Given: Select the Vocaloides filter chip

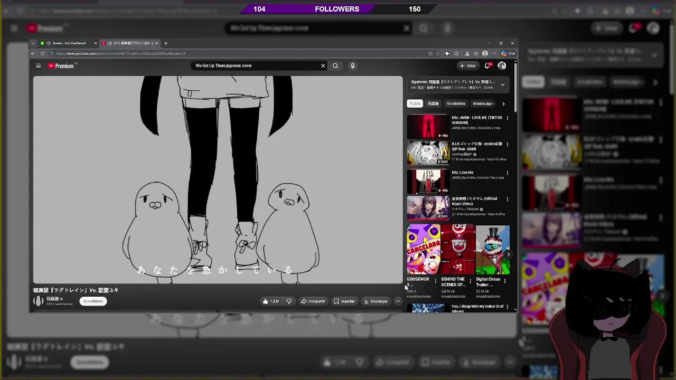Looking at the screenshot, I should click(x=456, y=103).
